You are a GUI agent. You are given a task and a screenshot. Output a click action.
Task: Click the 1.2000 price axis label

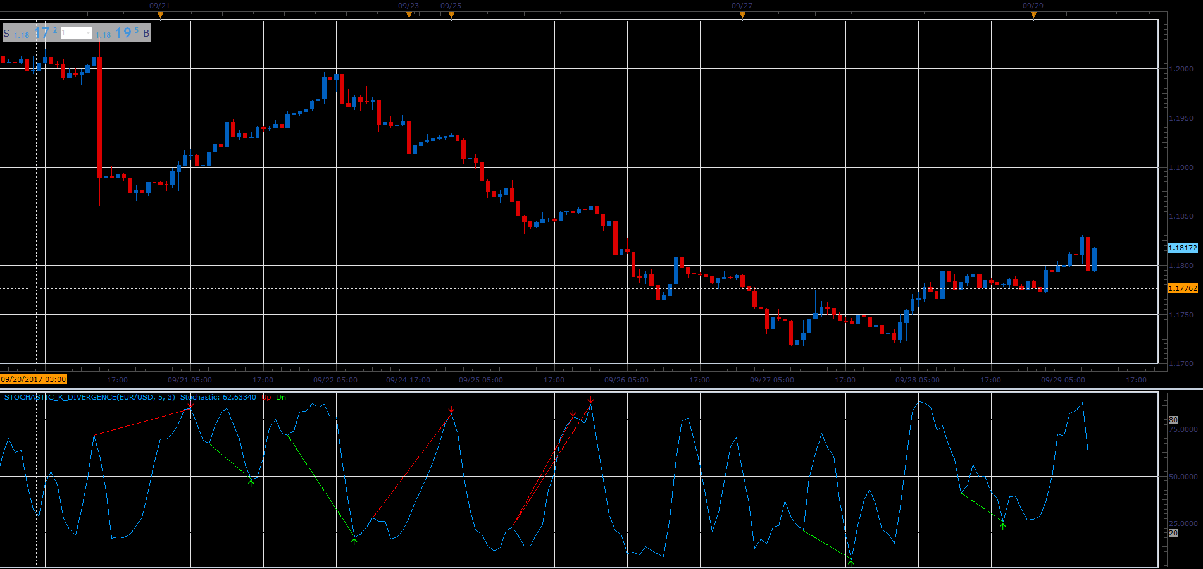(1181, 69)
